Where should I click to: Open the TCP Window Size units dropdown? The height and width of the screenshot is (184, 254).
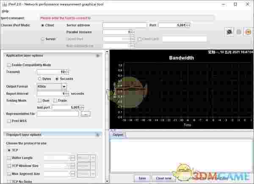click(x=86, y=166)
